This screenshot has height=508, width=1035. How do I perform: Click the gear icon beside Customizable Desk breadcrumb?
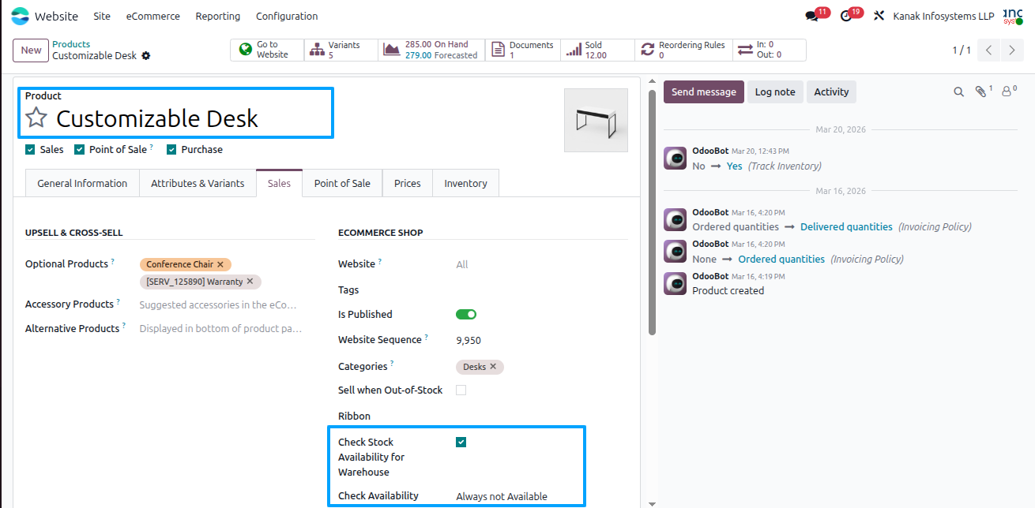pyautogui.click(x=146, y=56)
